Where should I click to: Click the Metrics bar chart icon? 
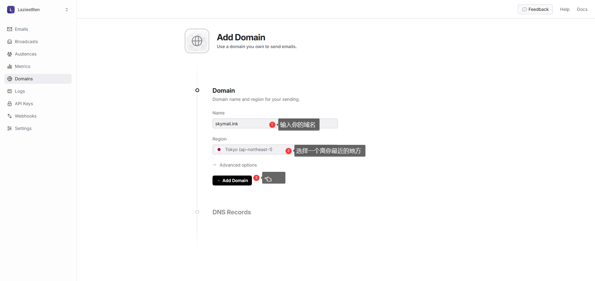coord(10,66)
